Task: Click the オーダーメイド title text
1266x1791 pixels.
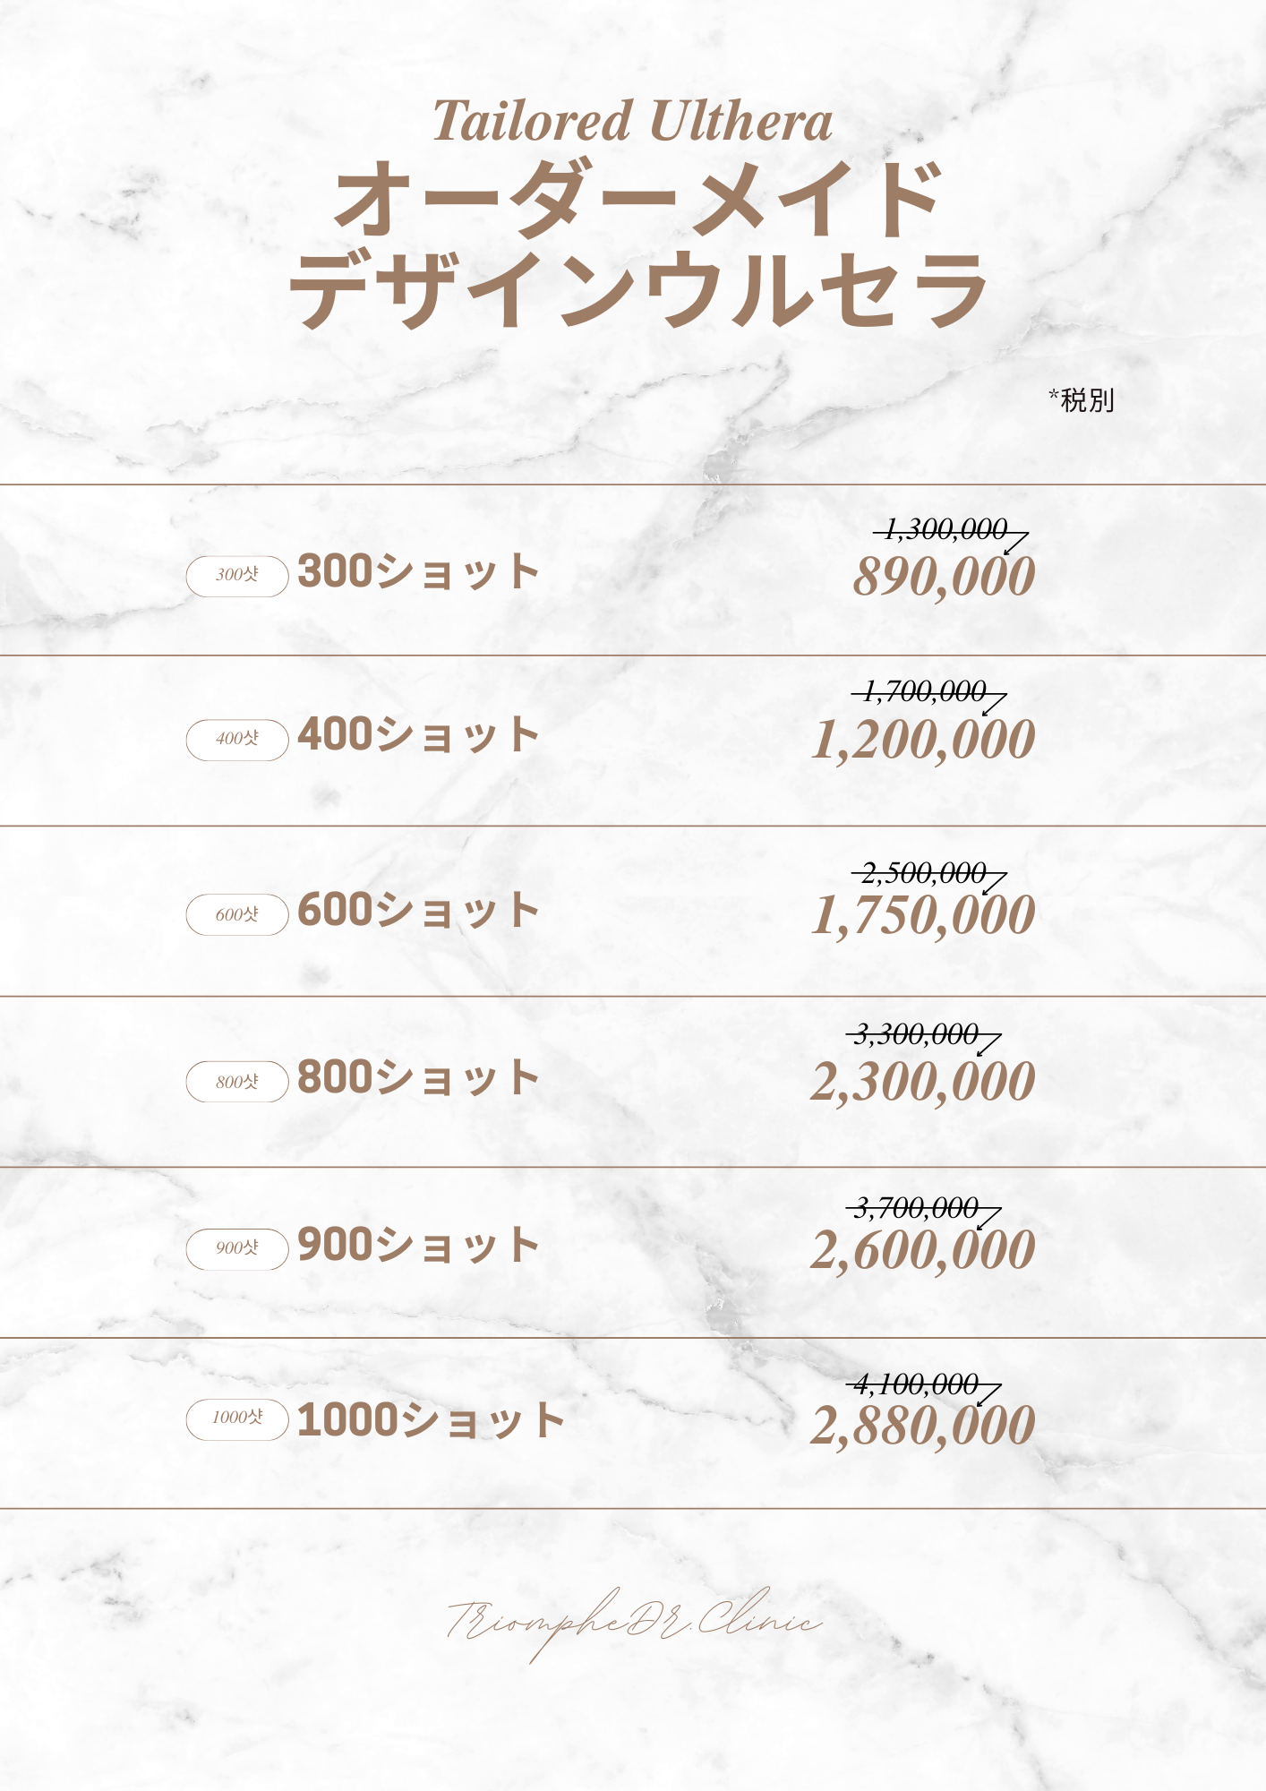Action: (637, 201)
